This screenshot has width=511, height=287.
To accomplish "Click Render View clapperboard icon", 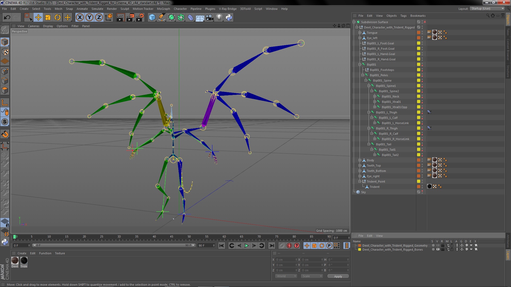I will click(x=120, y=18).
